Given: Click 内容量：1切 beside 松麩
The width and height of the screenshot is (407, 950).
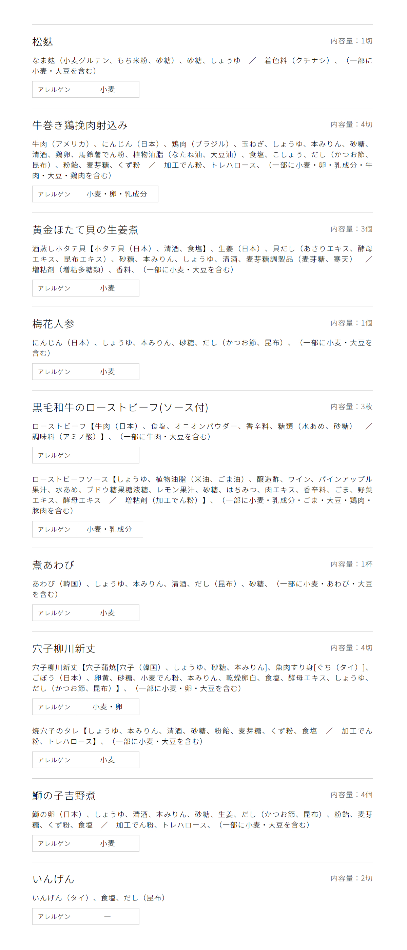Looking at the screenshot, I should [351, 41].
